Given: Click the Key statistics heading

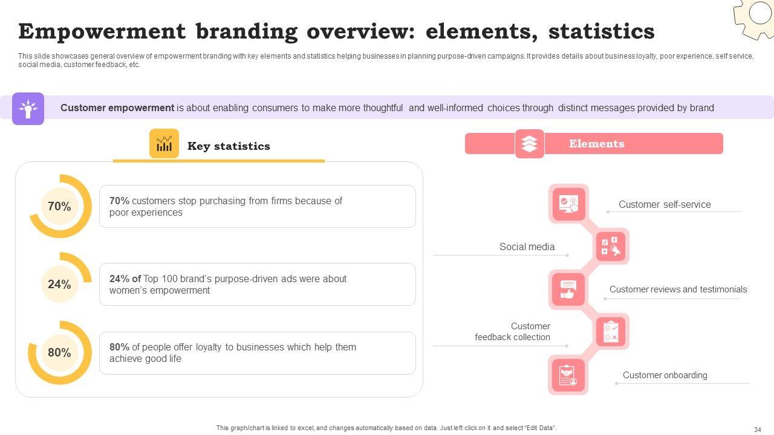Looking at the screenshot, I should [229, 146].
